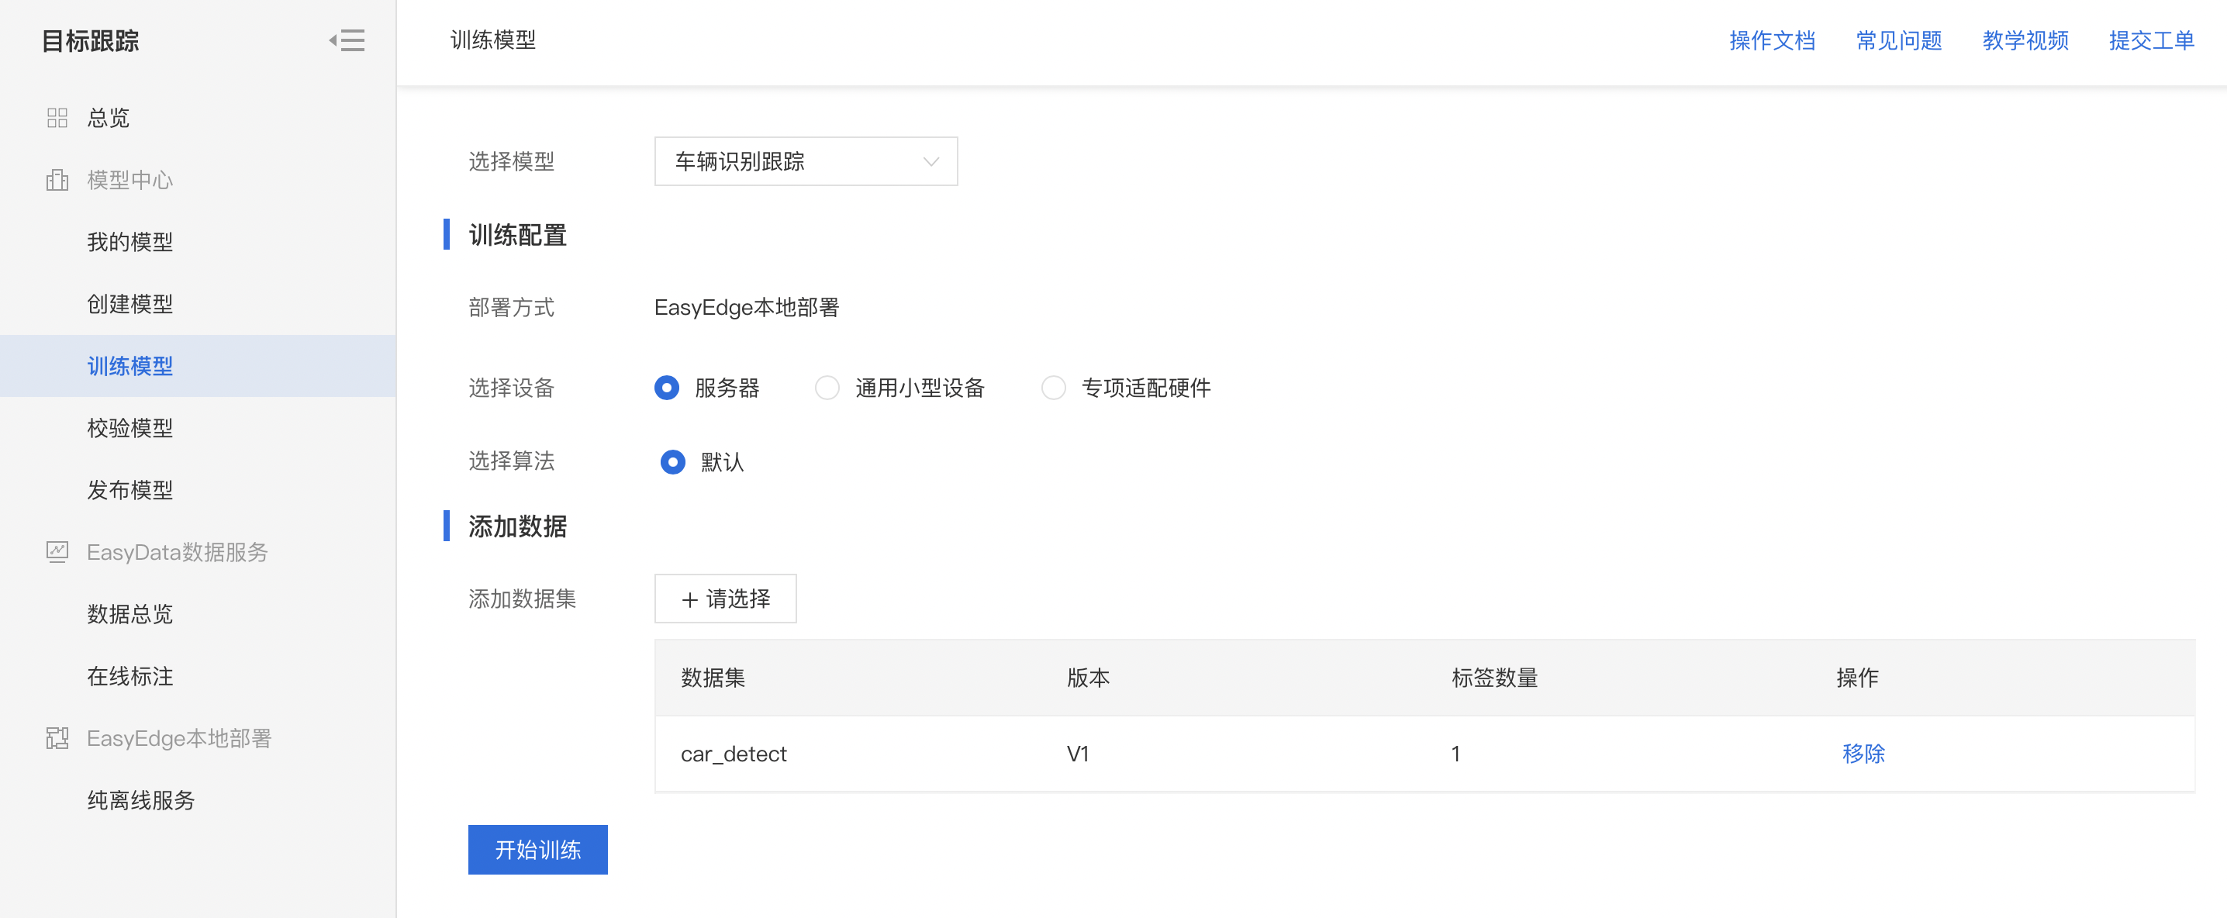The width and height of the screenshot is (2227, 918).
Task: Open 操作文档 documentation link
Action: click(1773, 40)
